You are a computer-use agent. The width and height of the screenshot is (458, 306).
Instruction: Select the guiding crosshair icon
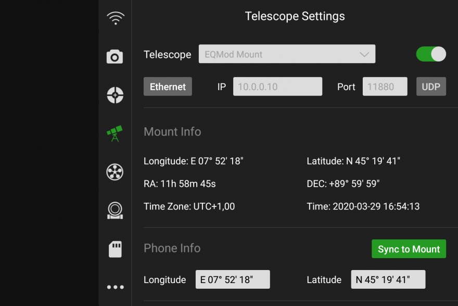click(115, 95)
